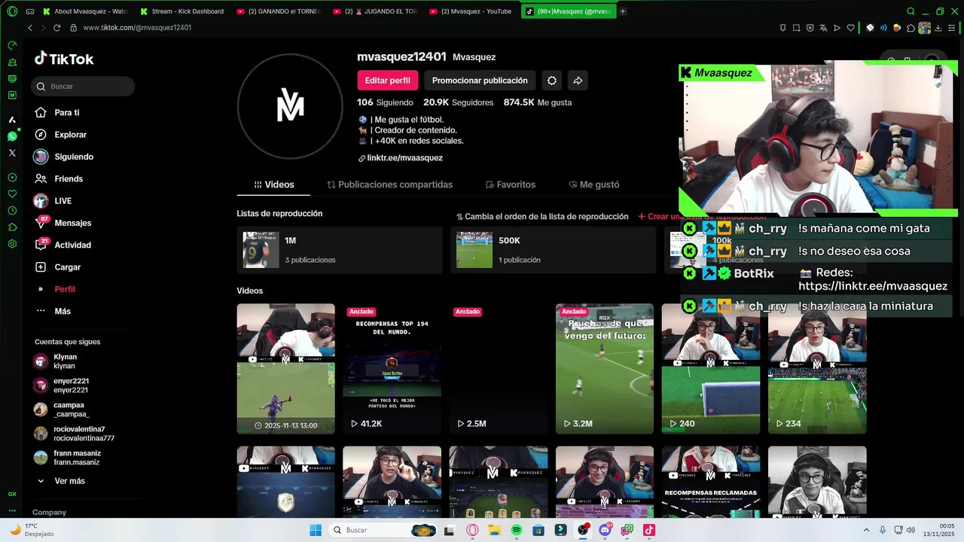Viewport: 964px width, 542px height.
Task: Open the video scheduled 2025-11-13 13:00
Action: pos(285,369)
